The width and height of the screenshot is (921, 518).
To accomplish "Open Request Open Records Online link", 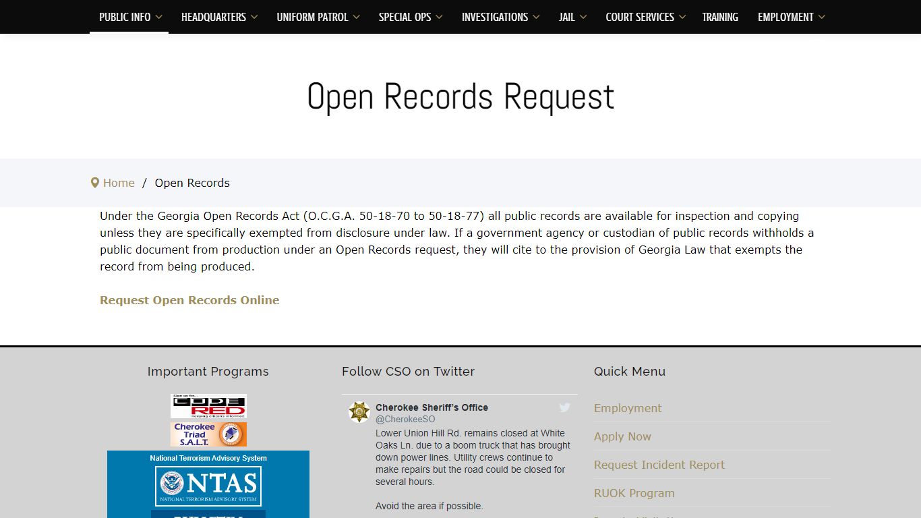I will pos(189,300).
